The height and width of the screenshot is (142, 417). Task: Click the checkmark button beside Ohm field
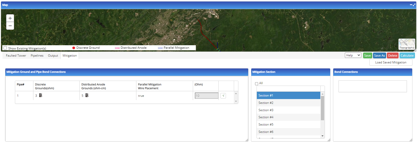(x=223, y=96)
